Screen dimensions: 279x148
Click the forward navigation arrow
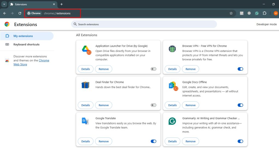(x=12, y=13)
